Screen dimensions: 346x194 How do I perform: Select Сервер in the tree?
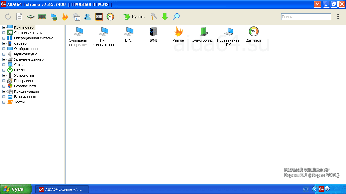pos(20,44)
